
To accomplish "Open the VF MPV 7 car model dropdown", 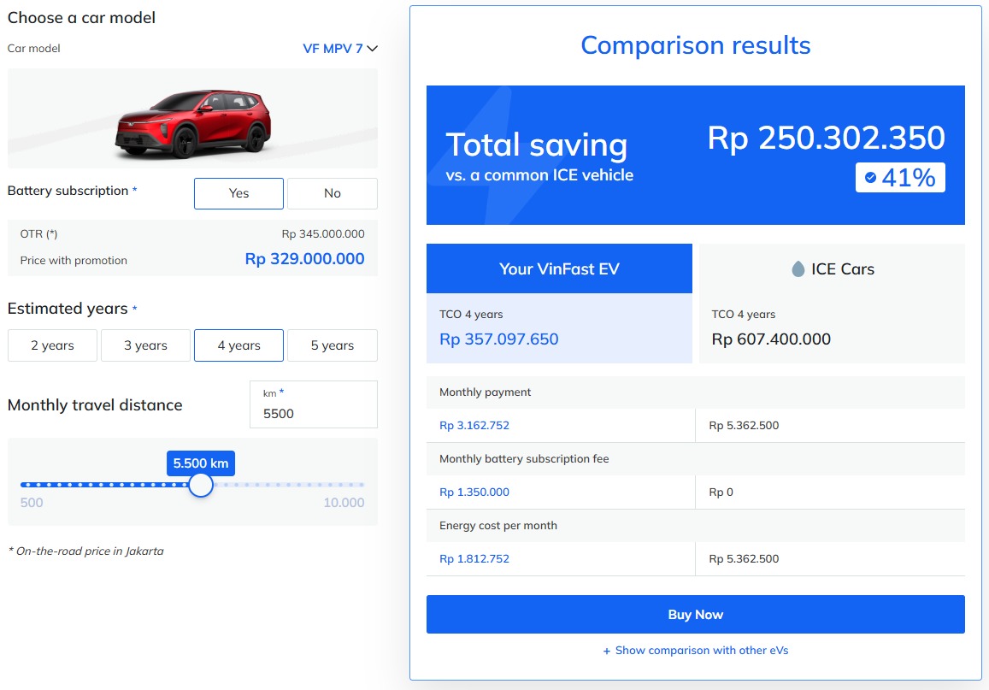I will [x=340, y=49].
